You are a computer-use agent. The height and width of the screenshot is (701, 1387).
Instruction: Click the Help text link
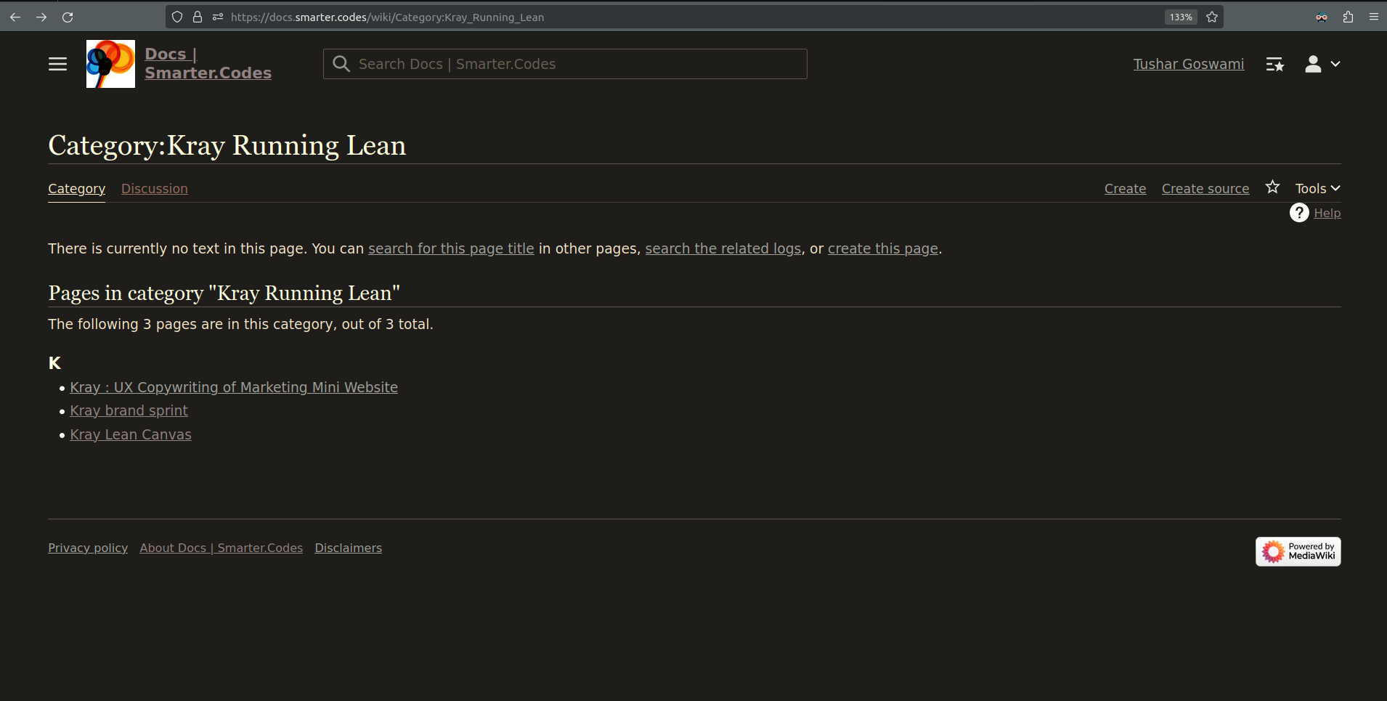click(1327, 213)
